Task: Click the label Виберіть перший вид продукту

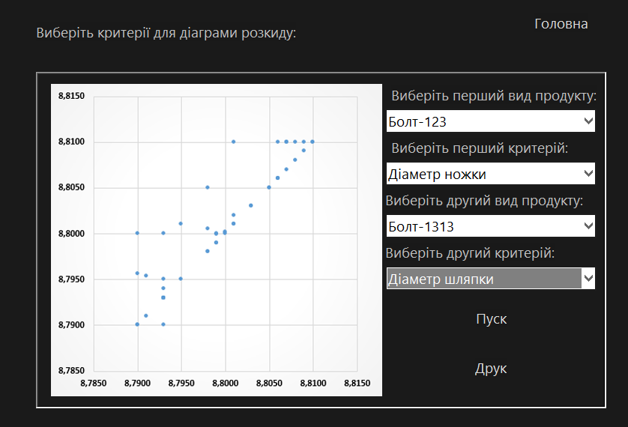Action: coord(494,96)
